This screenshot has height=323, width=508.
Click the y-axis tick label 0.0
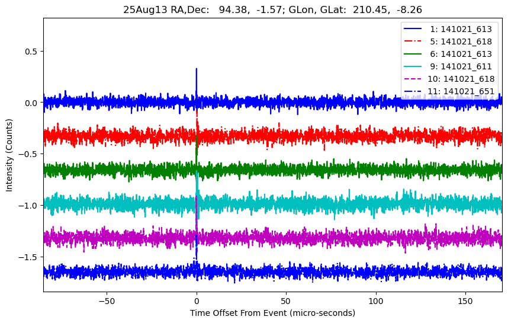coord(31,103)
